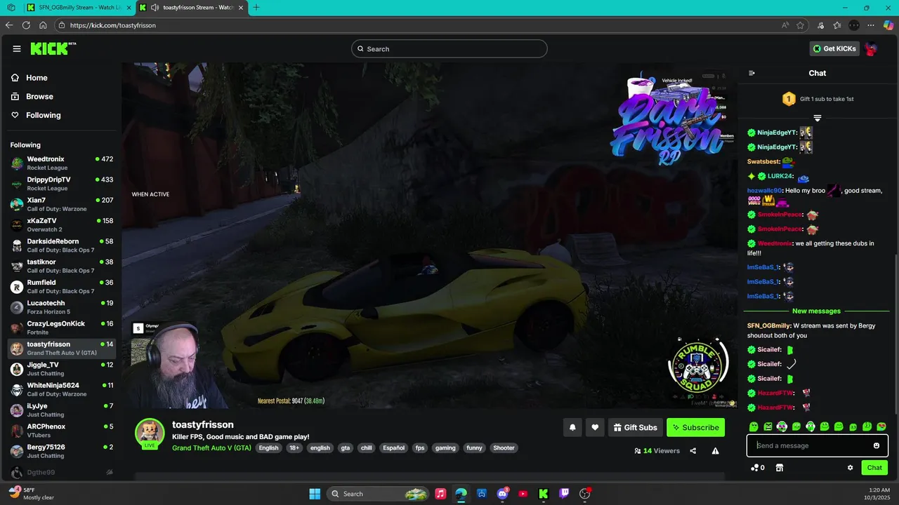899x505 pixels.
Task: Open Grand Theft Auto V (GTA) category link
Action: click(211, 447)
